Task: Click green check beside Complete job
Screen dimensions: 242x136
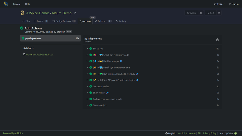Action: (x=91, y=105)
